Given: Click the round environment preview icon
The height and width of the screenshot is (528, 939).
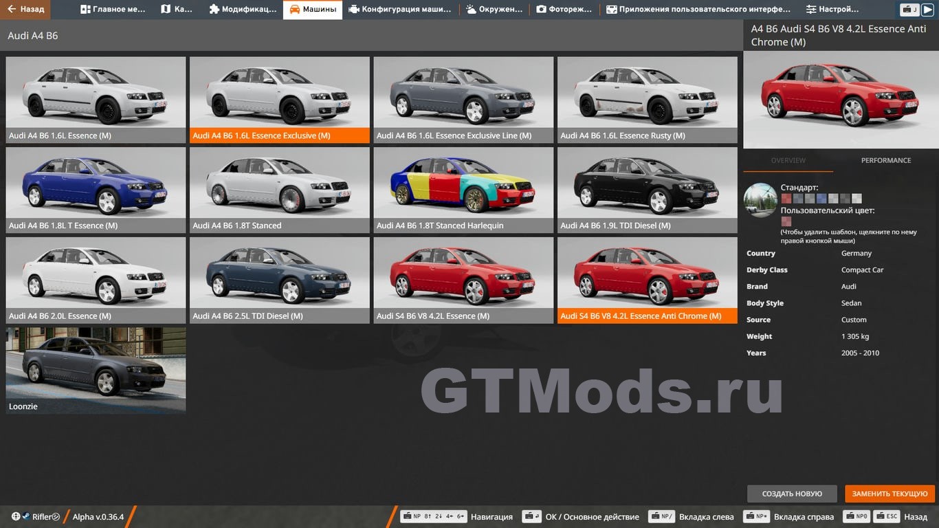Looking at the screenshot, I should click(x=760, y=200).
